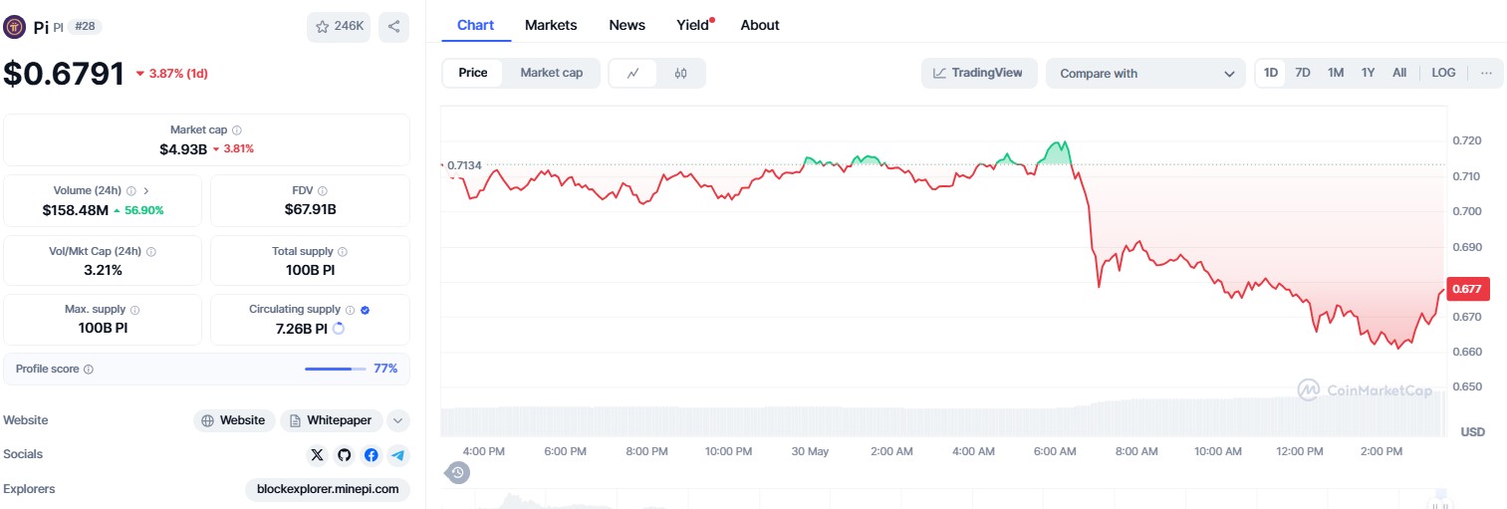Image resolution: width=1507 pixels, height=509 pixels.
Task: Open the Facebook social link
Action: click(371, 455)
